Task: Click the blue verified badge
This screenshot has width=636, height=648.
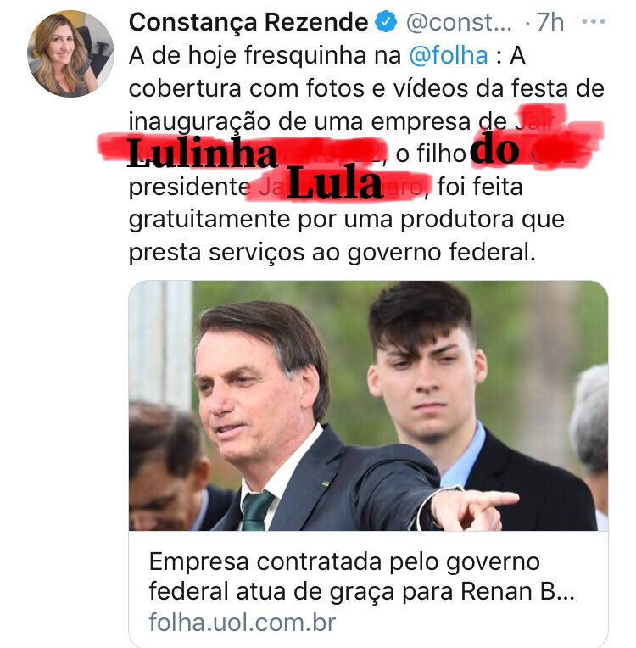Action: [x=386, y=22]
